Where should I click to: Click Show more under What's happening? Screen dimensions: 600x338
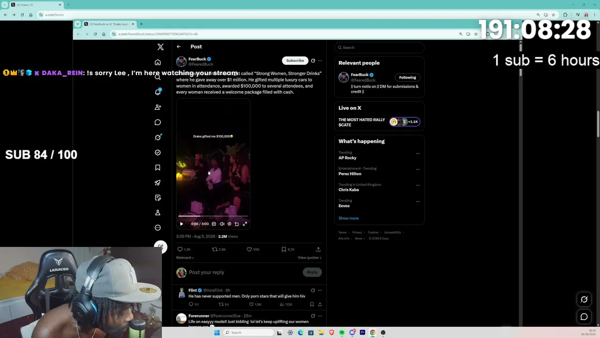[x=348, y=218]
